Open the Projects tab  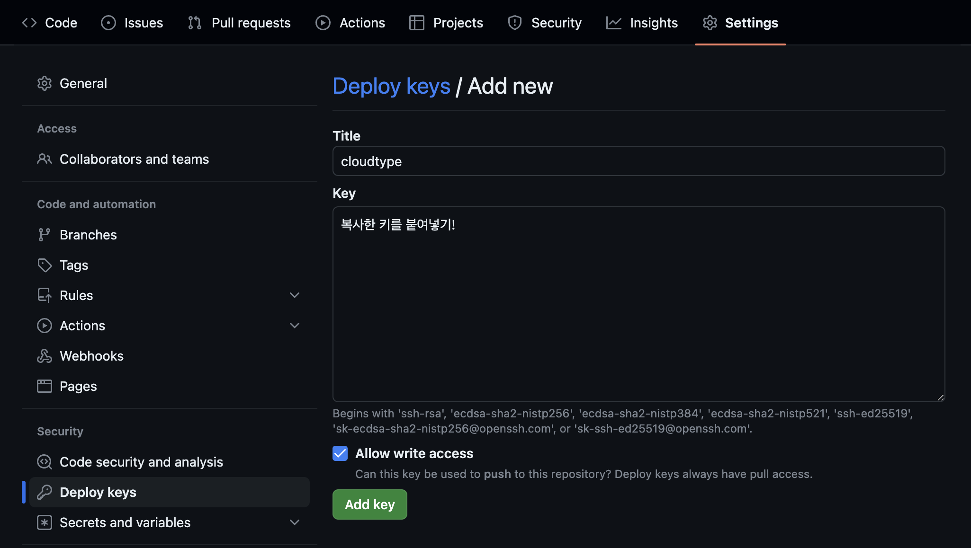[446, 23]
